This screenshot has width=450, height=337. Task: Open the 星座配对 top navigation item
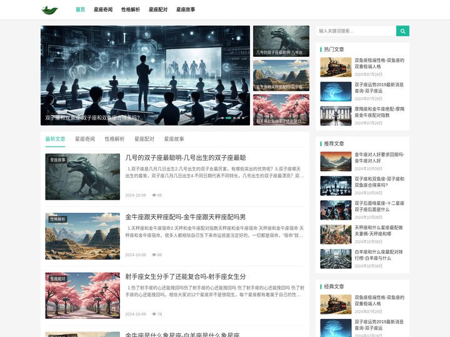(x=158, y=9)
